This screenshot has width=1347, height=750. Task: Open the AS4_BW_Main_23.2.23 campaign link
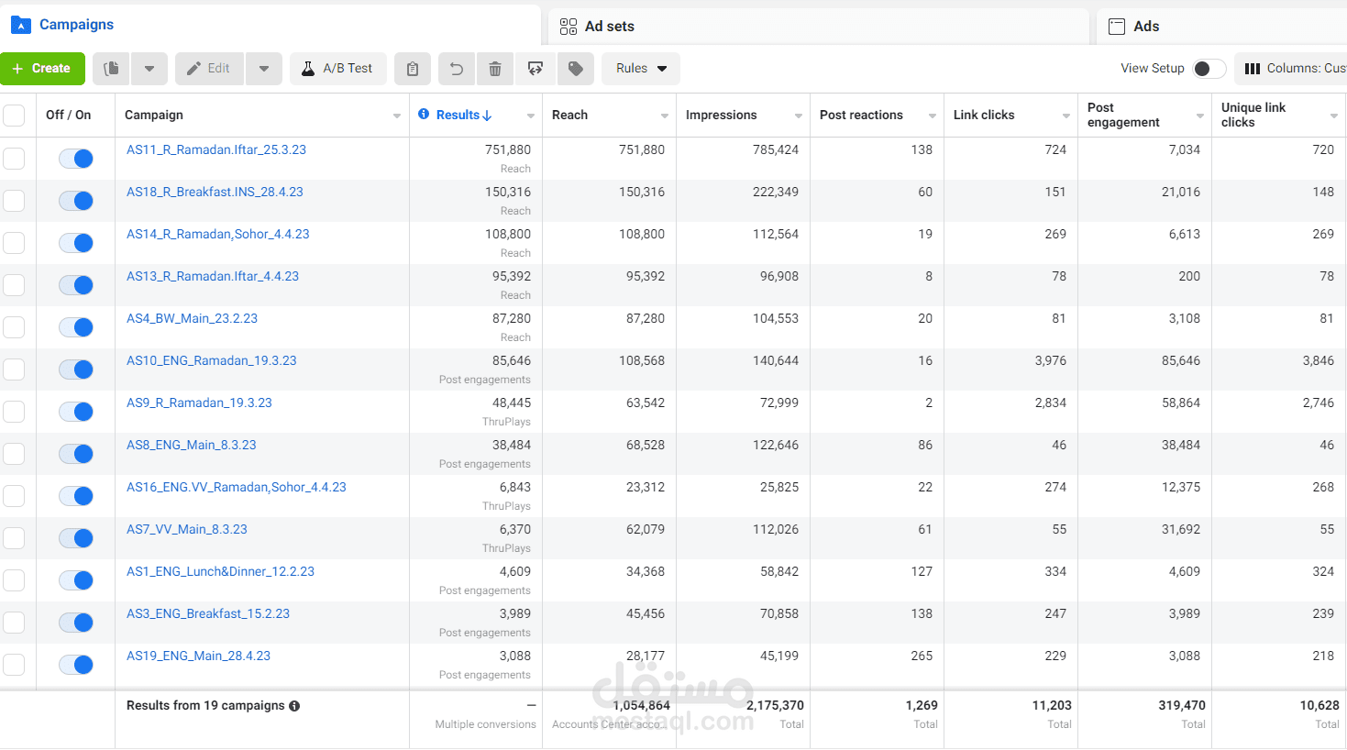tap(192, 318)
